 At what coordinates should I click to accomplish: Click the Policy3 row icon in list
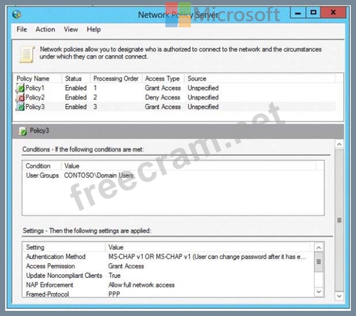point(20,107)
